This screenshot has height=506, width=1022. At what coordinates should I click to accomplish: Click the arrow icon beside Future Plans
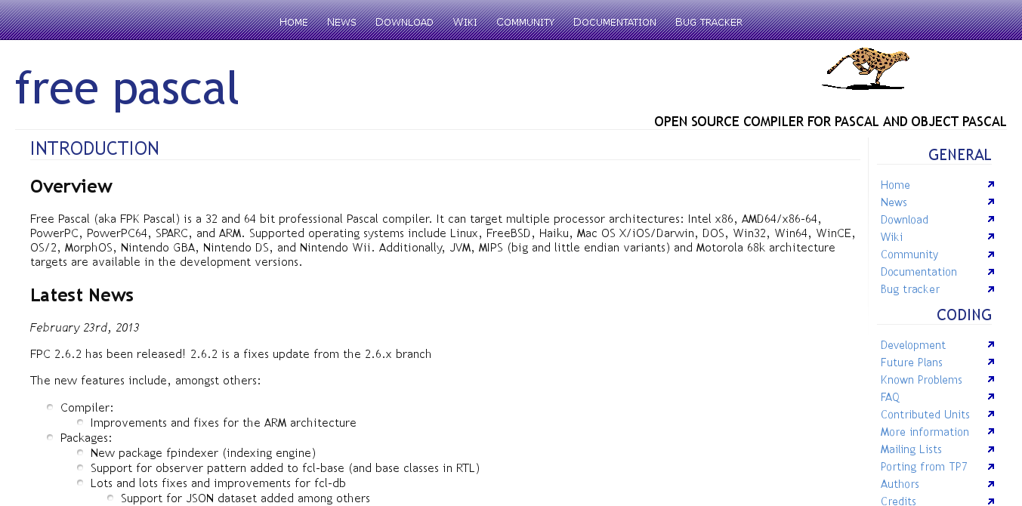(991, 363)
